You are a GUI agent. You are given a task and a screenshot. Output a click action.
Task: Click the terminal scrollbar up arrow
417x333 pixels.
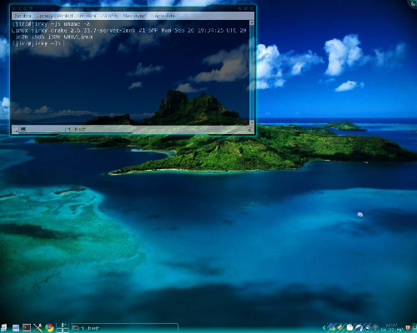252,23
